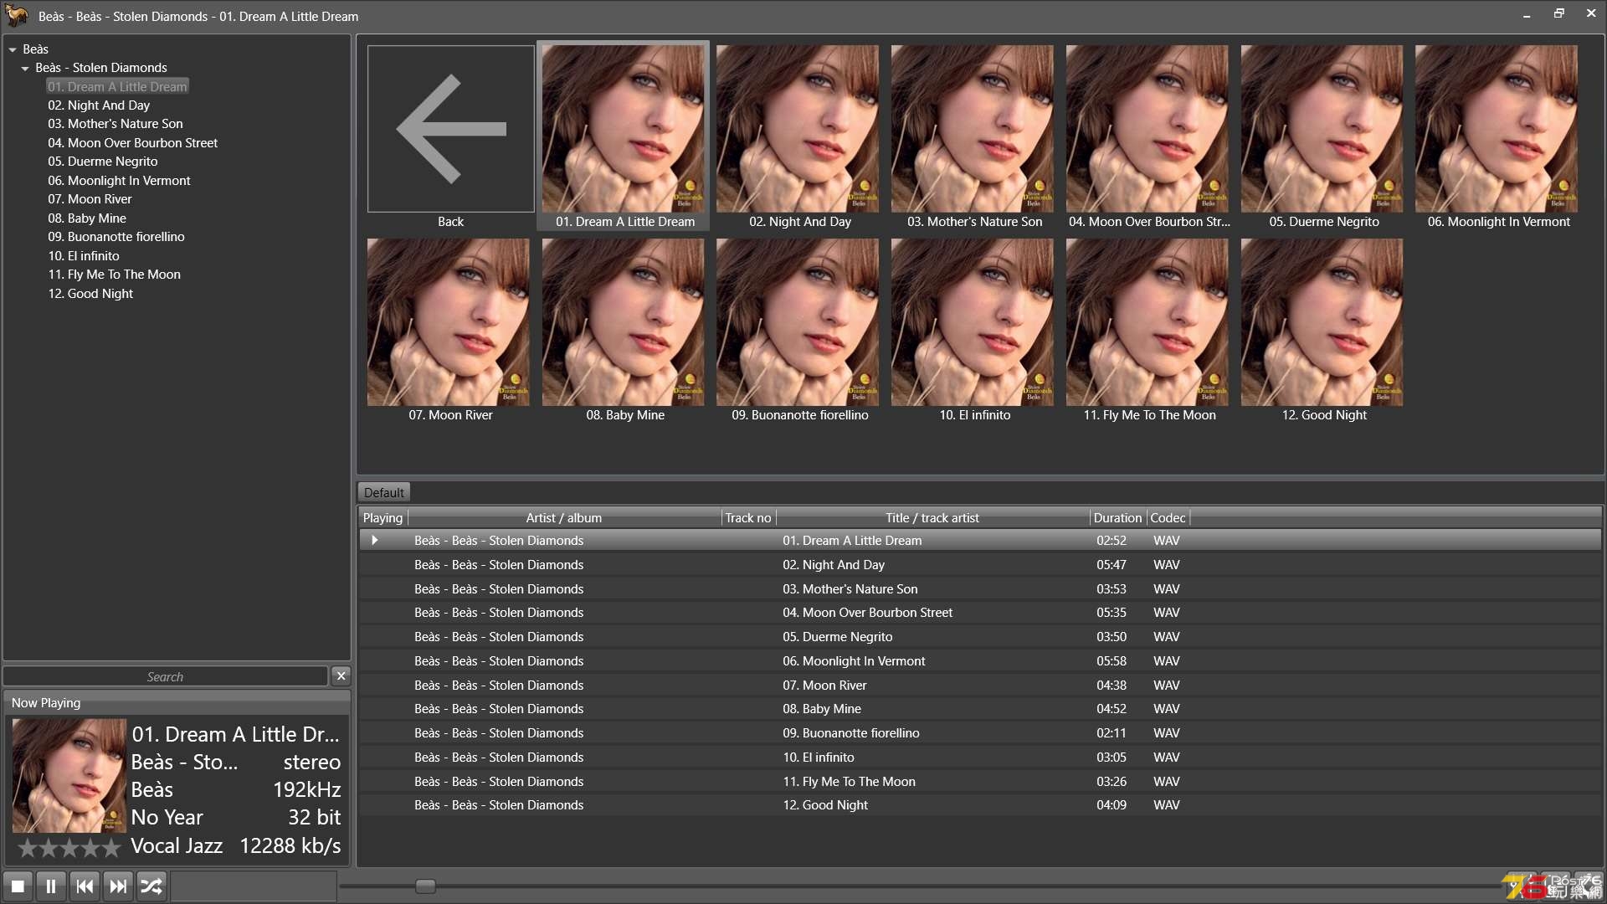Select playlist row 07. Moon River
This screenshot has width=1607, height=904.
[980, 686]
